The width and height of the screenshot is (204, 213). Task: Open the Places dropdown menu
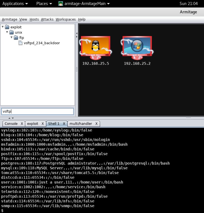point(44,4)
